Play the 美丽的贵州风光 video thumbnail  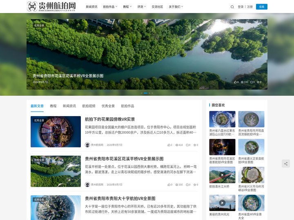point(222,203)
